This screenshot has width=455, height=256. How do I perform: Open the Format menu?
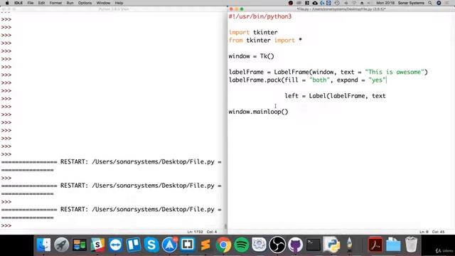[55, 3]
